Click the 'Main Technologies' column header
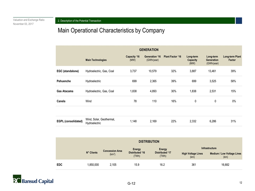This screenshot has width=255, height=191. pos(96,60)
